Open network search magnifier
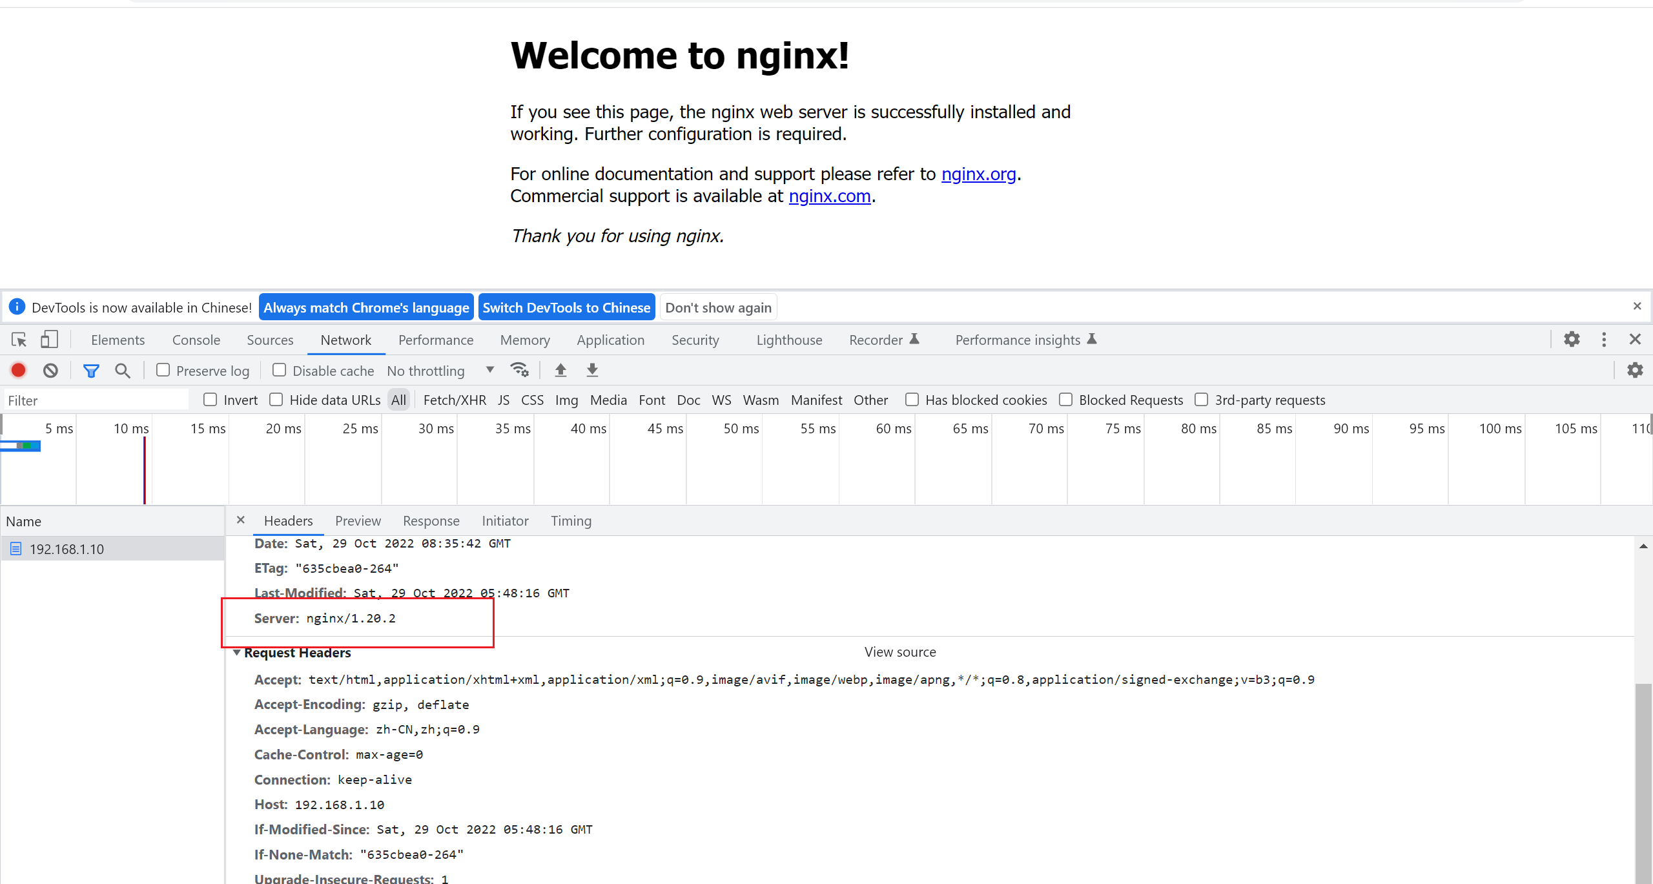The width and height of the screenshot is (1653, 884). click(122, 371)
